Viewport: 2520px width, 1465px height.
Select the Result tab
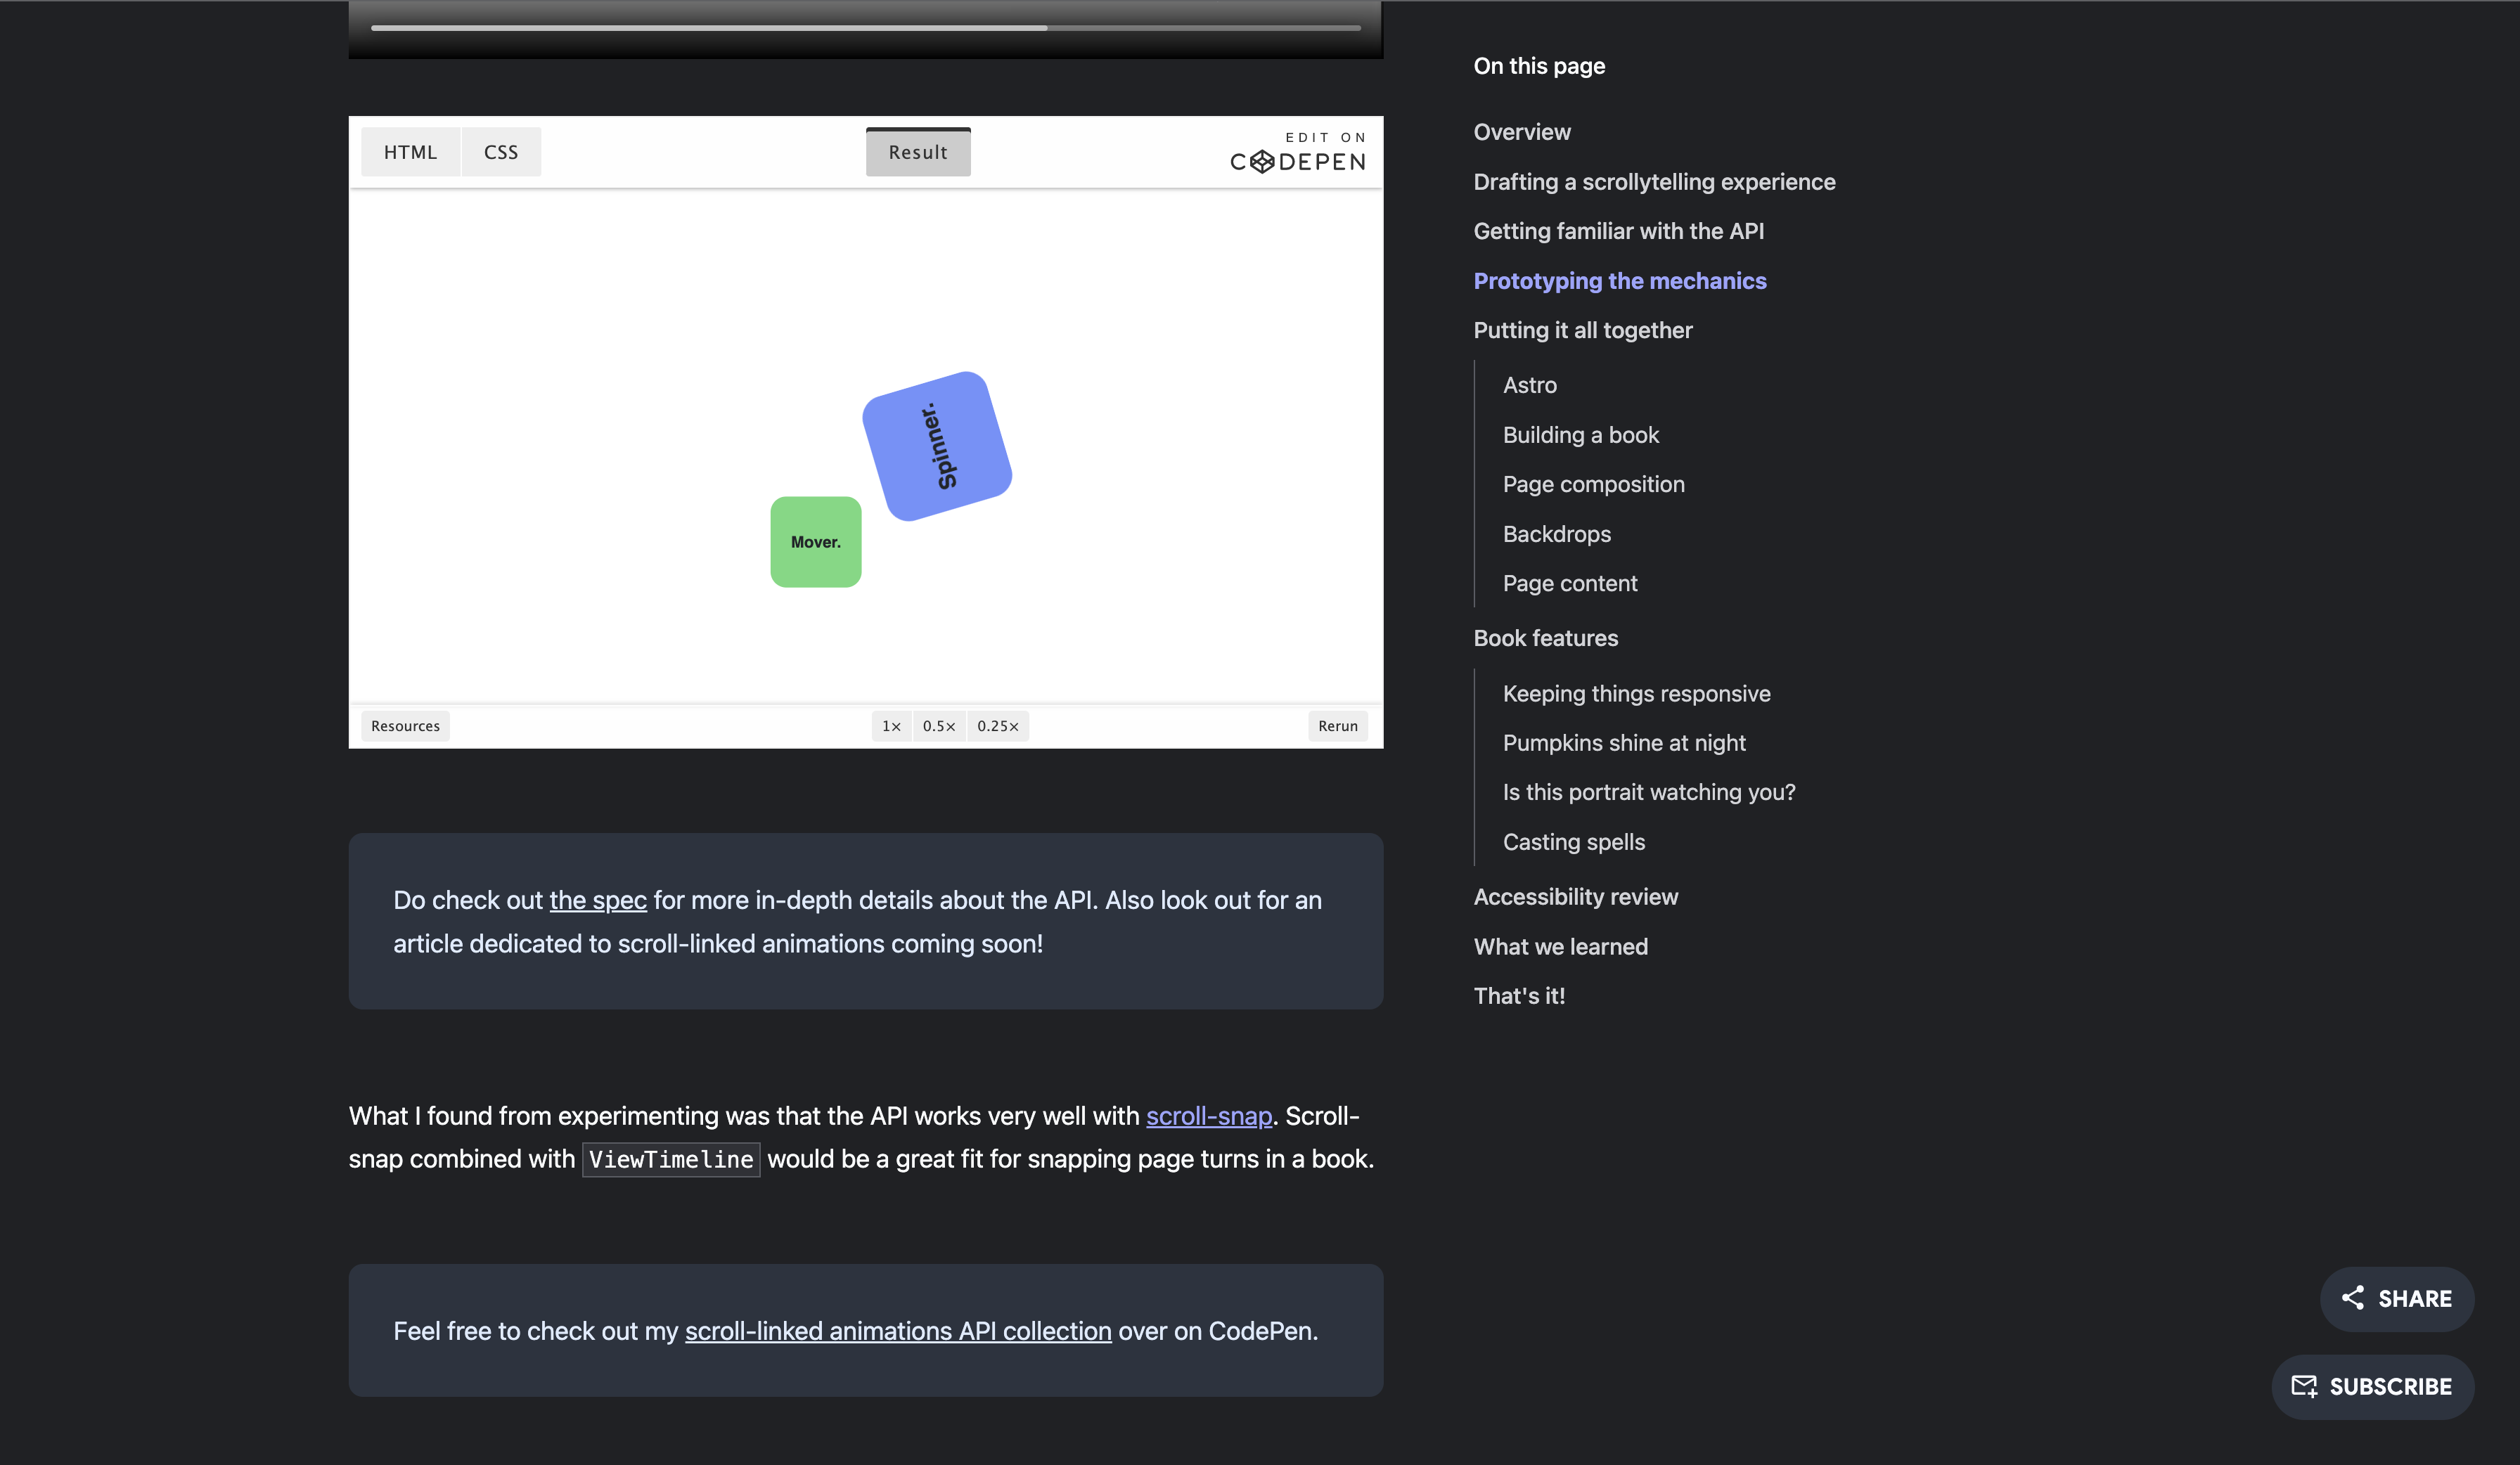[918, 152]
